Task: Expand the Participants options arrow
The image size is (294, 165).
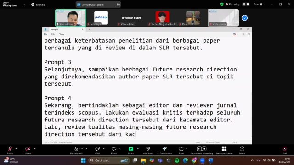Action: pyautogui.click(x=86, y=149)
